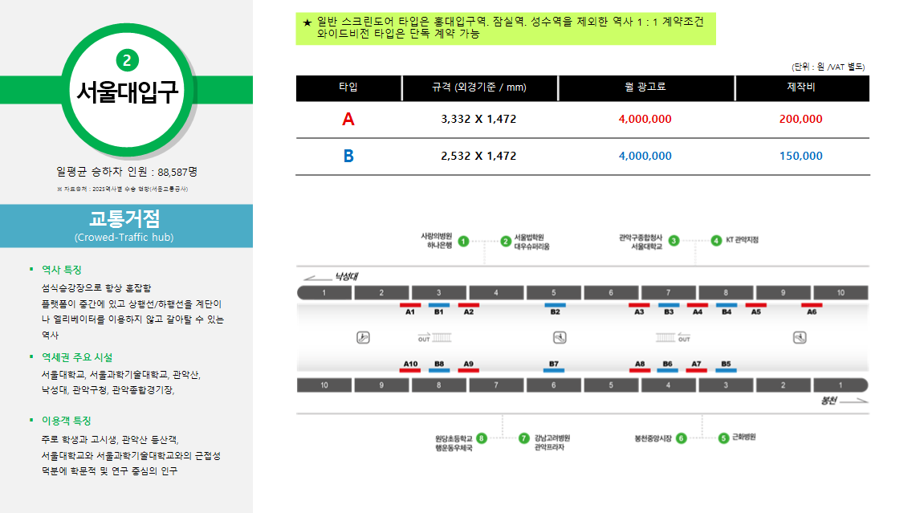Click the stairs OUT icon below marker A2
This screenshot has height=513, width=920.
[x=434, y=337]
